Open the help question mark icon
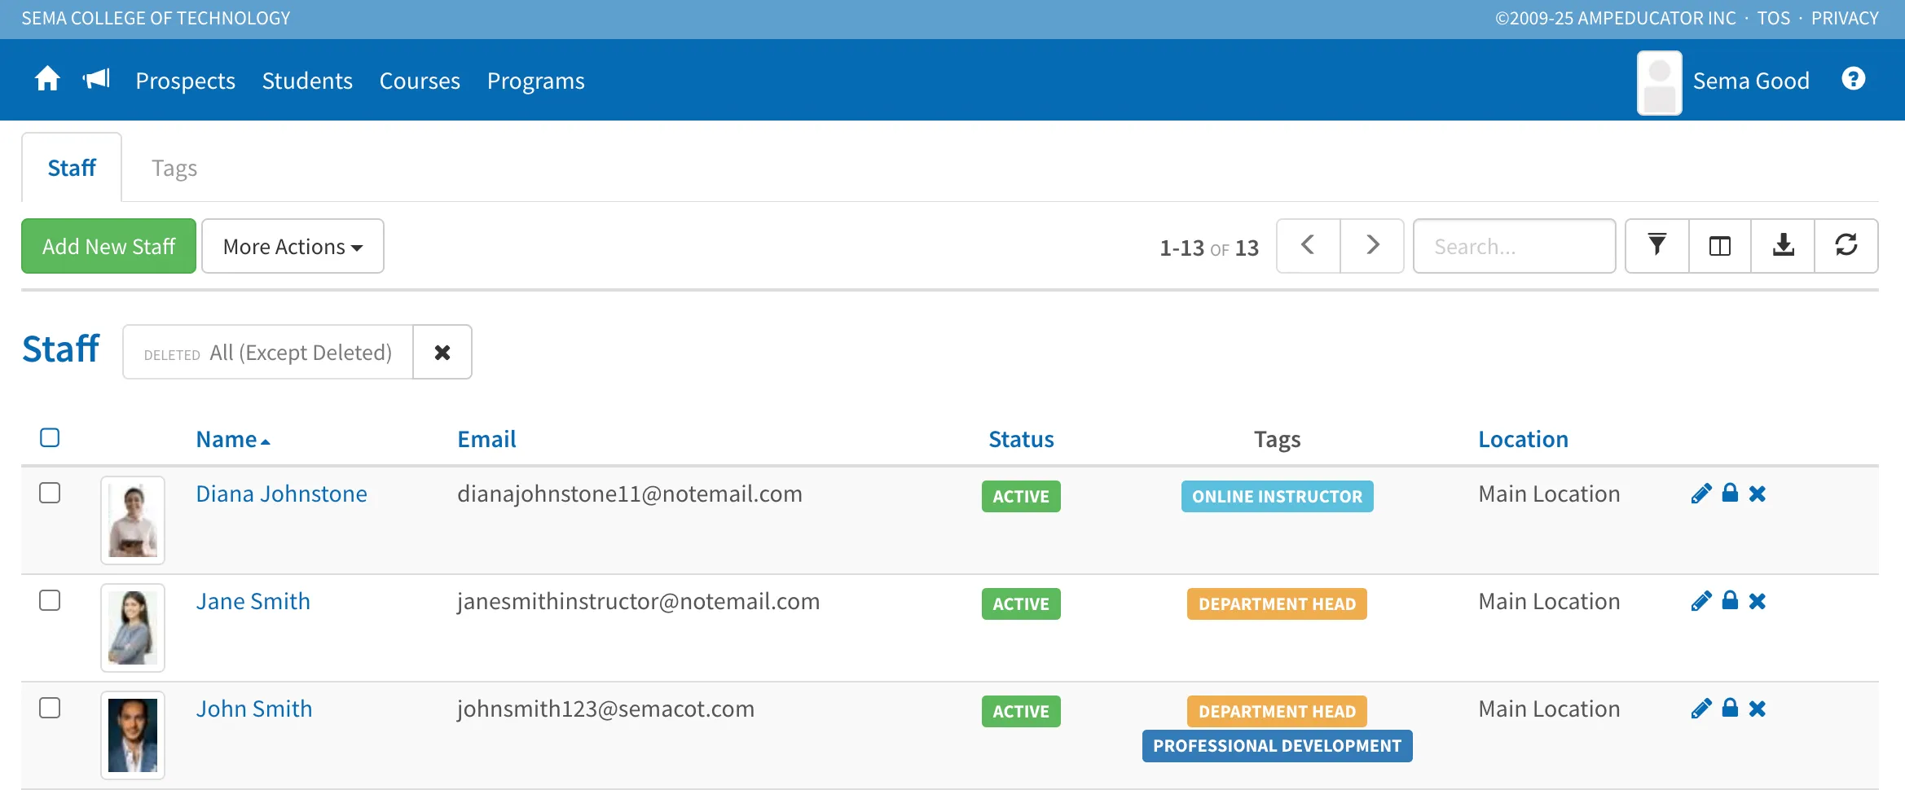Viewport: 1905px width, 790px height. click(x=1854, y=79)
